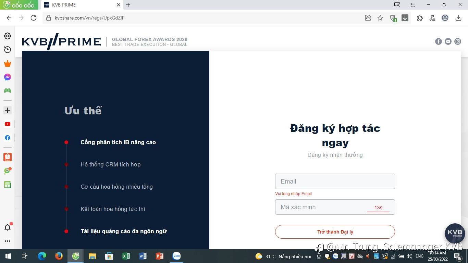
Task: Select Hệ thống CRM tích hợp
Action: pos(111,164)
